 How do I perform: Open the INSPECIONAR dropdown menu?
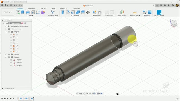pyautogui.click(x=134, y=16)
